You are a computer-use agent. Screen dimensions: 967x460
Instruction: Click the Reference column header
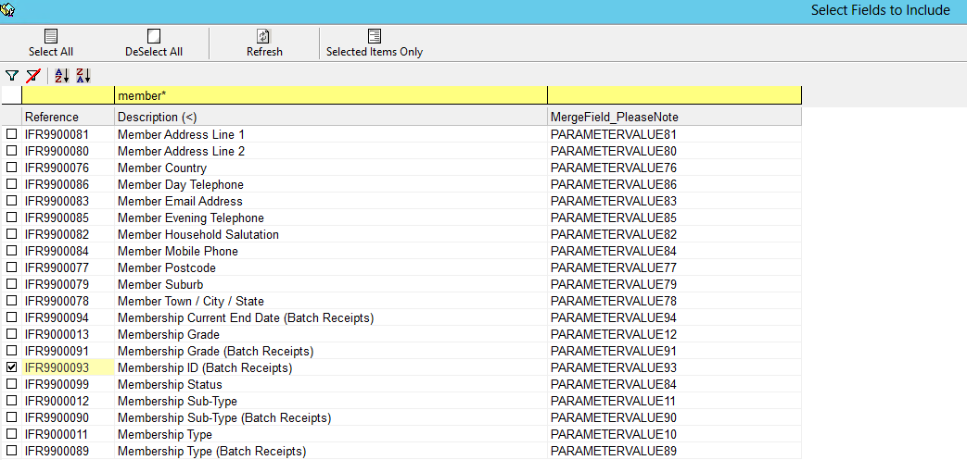pyautogui.click(x=68, y=117)
